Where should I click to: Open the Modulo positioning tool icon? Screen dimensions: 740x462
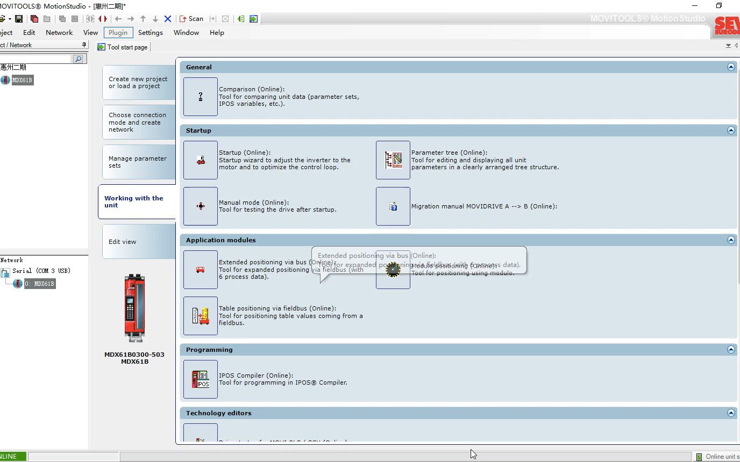(393, 270)
